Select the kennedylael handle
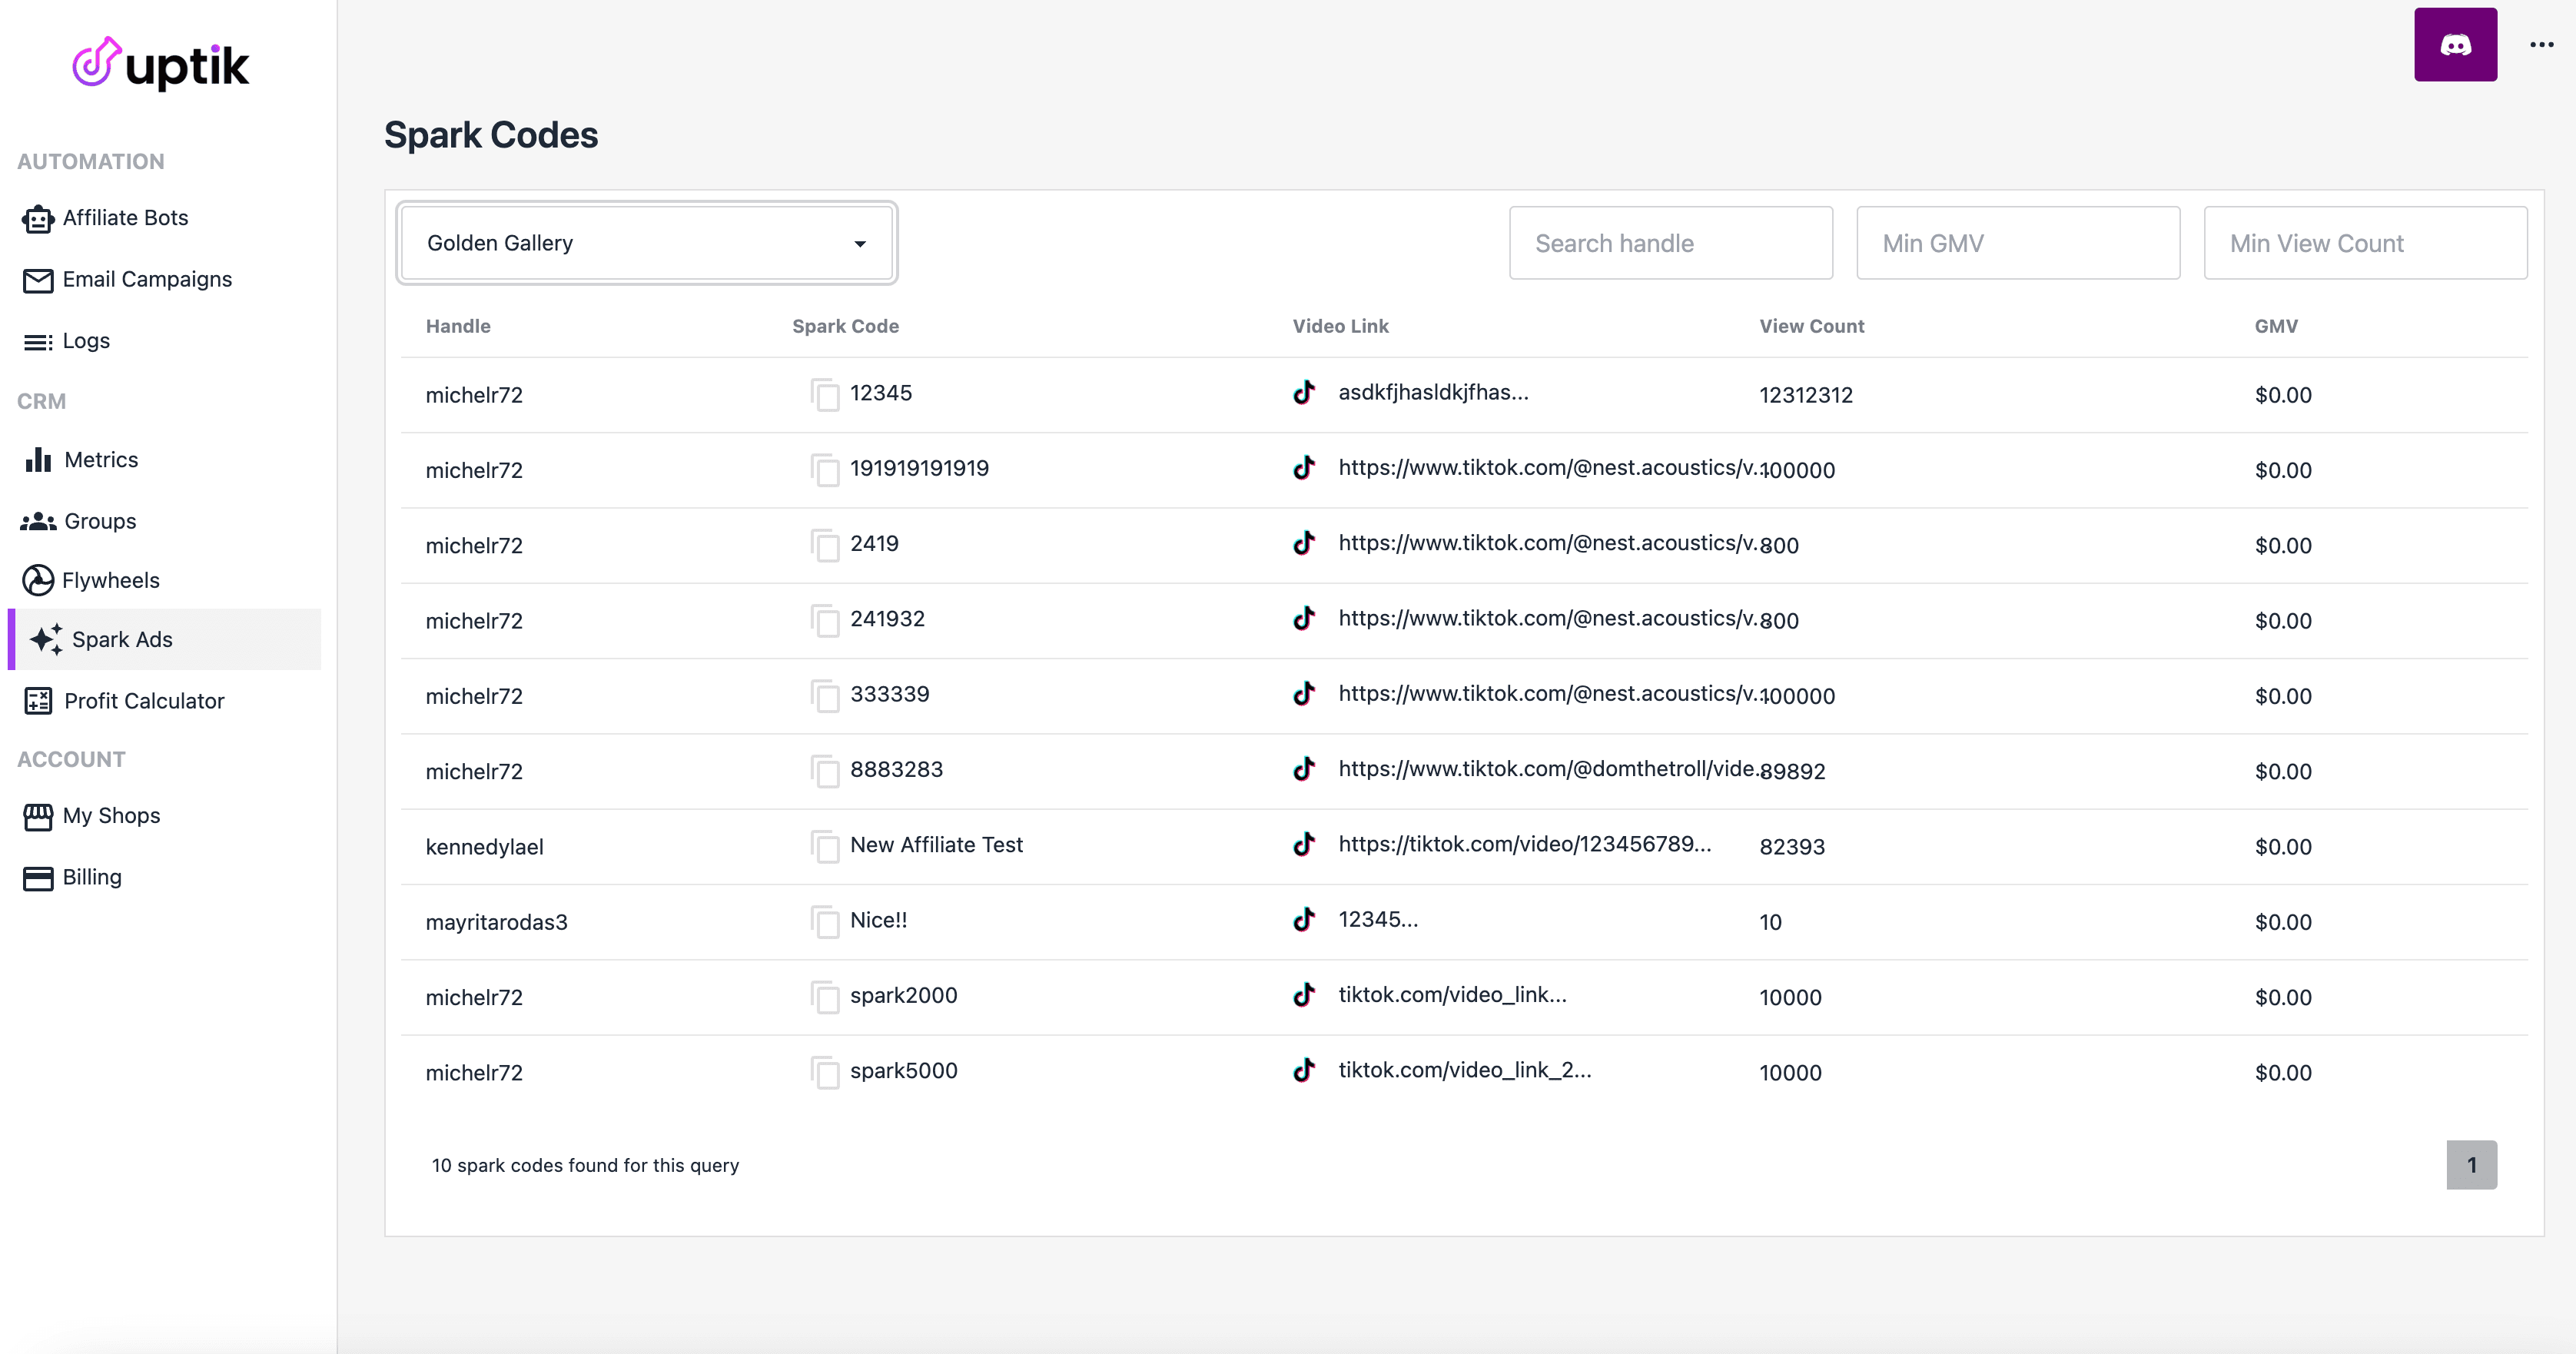The height and width of the screenshot is (1354, 2576). [x=484, y=847]
